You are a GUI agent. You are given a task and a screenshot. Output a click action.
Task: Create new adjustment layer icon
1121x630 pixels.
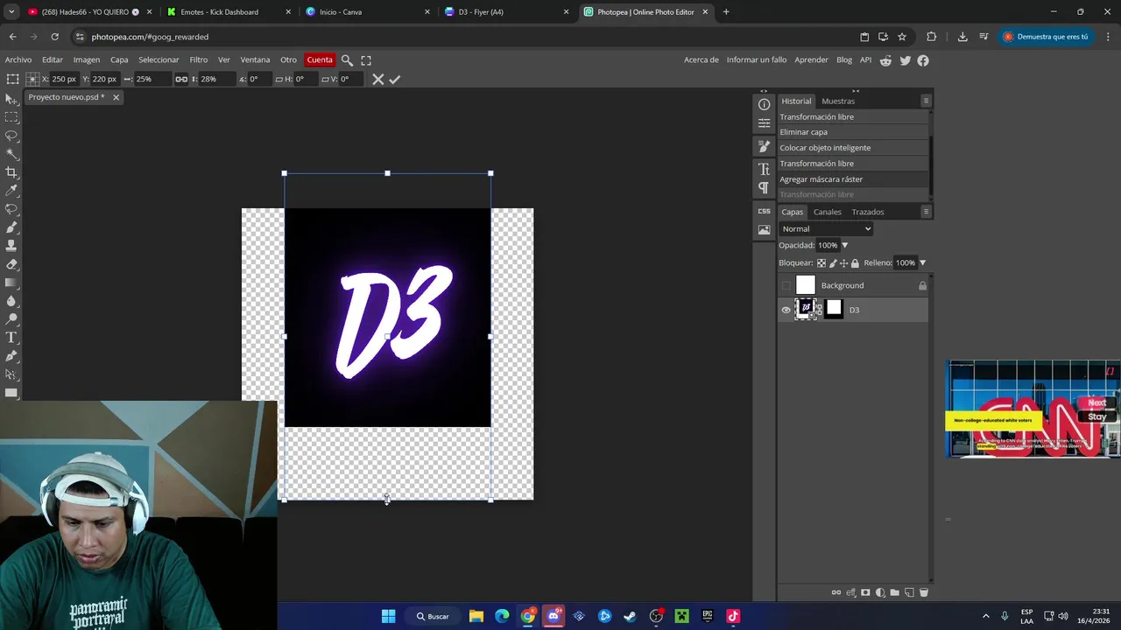pos(880,592)
